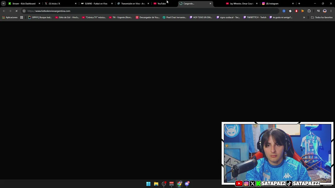Close the Jay Wheeler tab
The width and height of the screenshot is (335, 188).
(x=257, y=4)
